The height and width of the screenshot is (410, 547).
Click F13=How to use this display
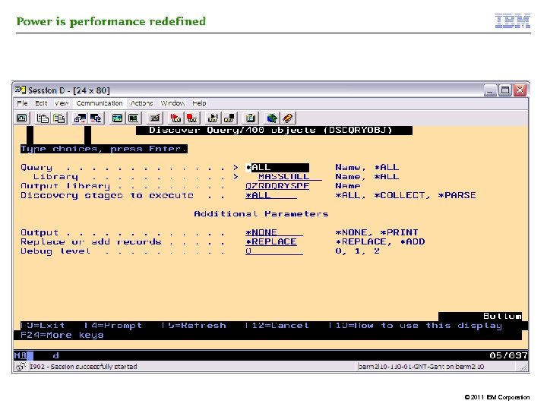tap(416, 326)
